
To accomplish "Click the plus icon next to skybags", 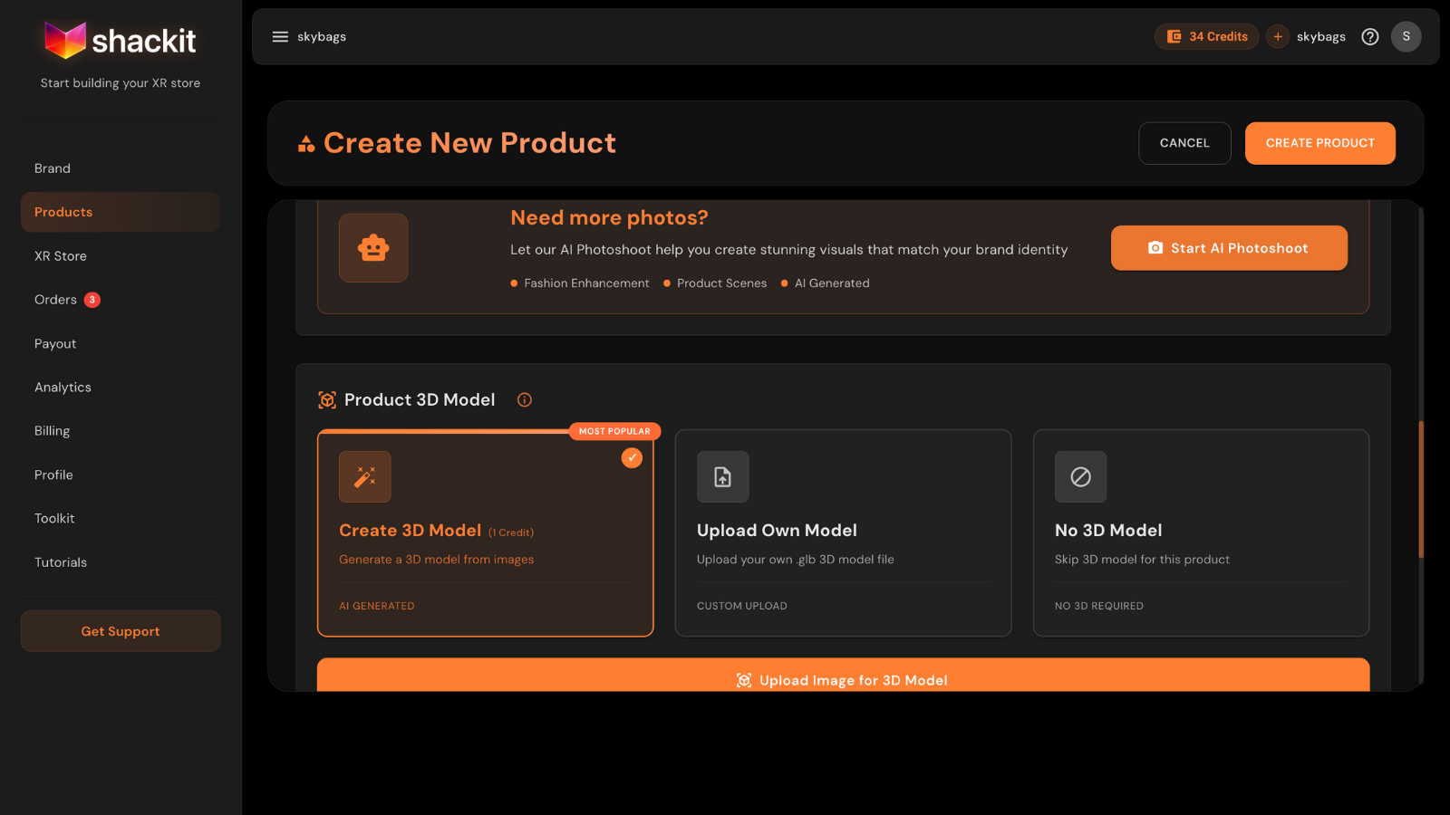I will [1277, 36].
